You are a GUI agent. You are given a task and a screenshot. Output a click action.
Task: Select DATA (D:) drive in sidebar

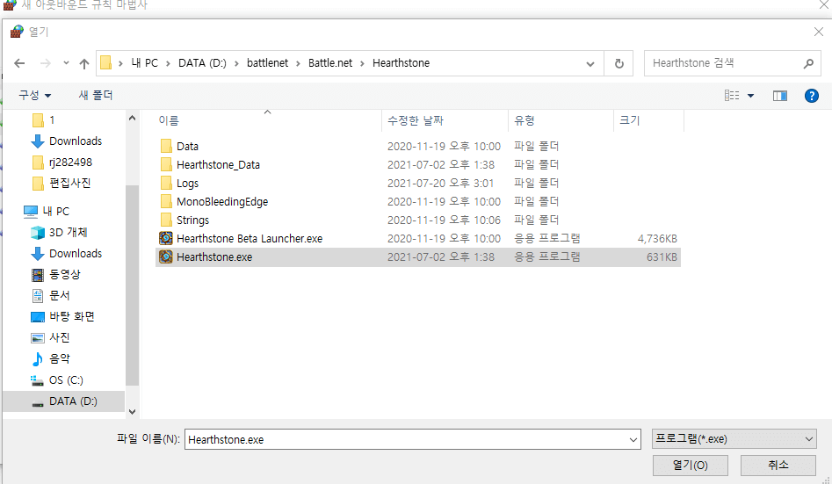64,401
